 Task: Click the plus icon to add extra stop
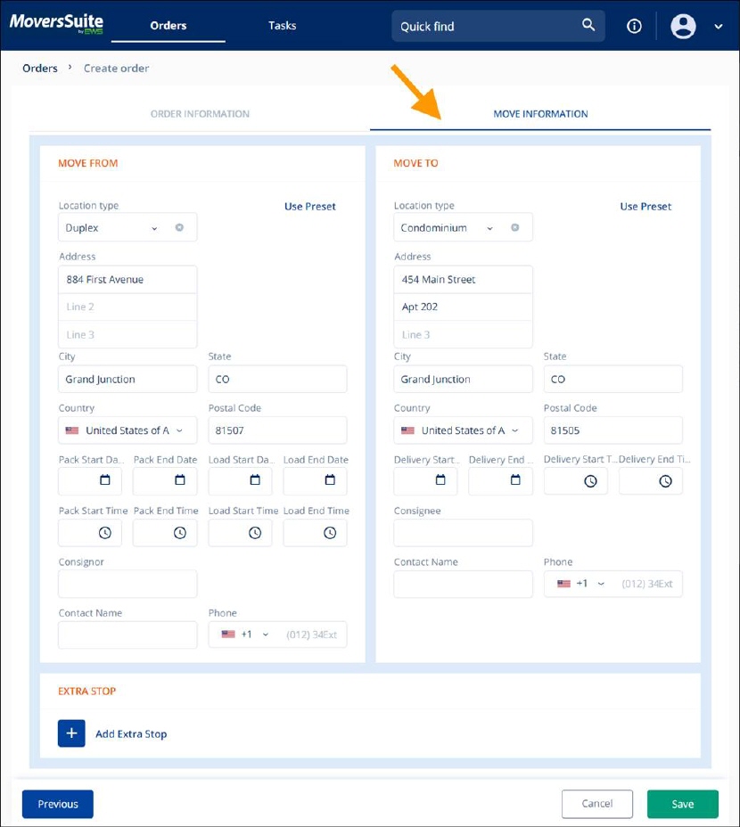[71, 733]
